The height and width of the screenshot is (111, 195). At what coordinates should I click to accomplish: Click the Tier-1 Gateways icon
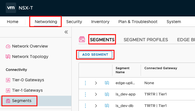(x=8, y=90)
